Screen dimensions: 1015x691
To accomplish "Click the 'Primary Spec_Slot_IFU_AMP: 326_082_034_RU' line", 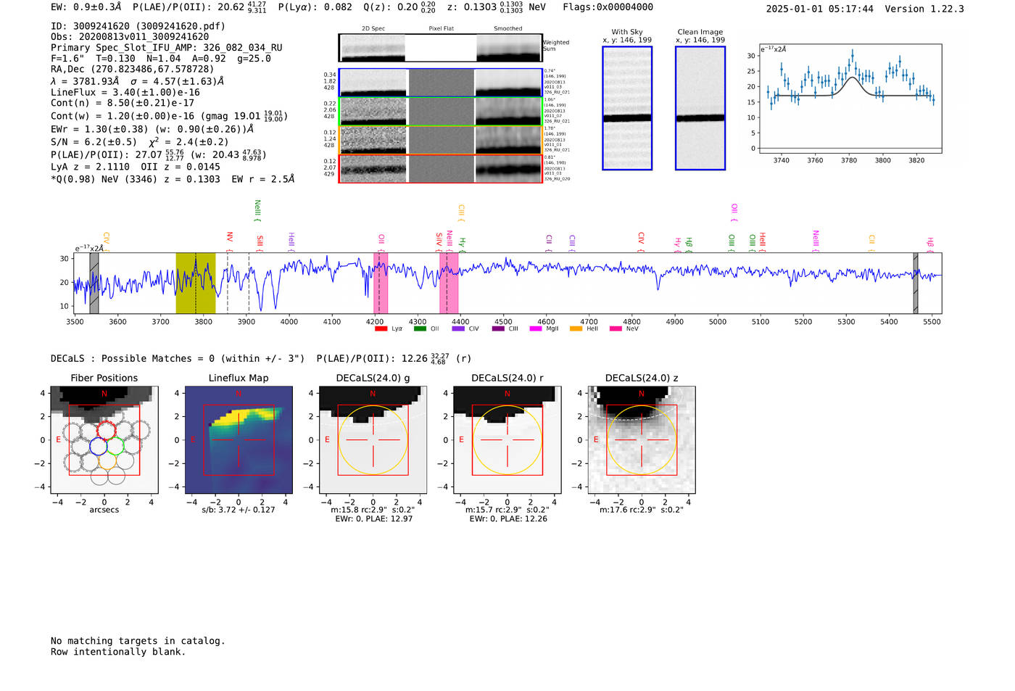I will coord(167,48).
